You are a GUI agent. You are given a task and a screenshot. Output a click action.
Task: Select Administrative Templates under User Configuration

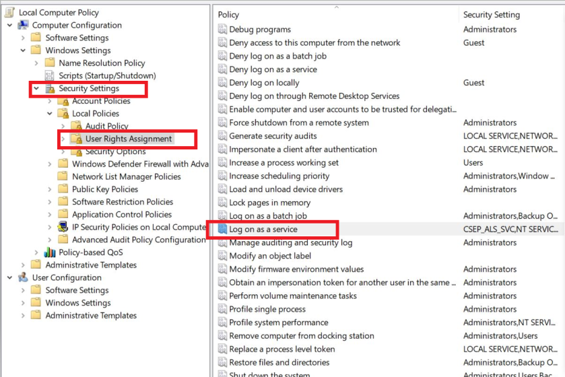click(x=91, y=316)
